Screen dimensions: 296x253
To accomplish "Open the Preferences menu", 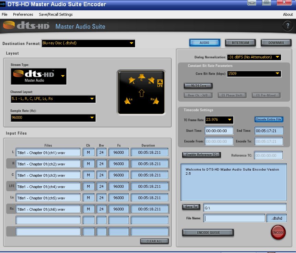I will [23, 14].
